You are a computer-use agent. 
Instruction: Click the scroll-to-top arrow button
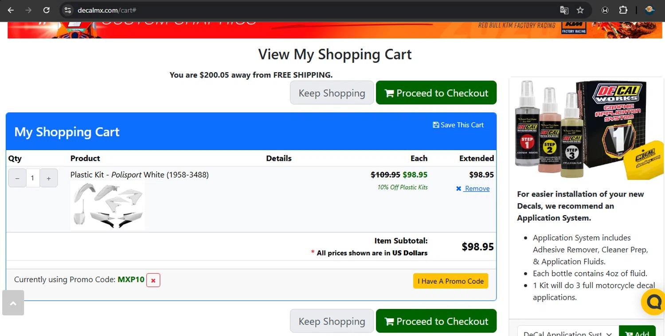(x=13, y=303)
